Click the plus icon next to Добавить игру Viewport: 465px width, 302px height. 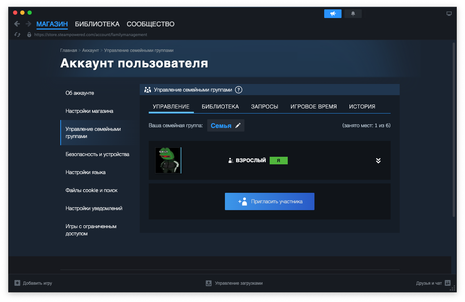coord(17,283)
